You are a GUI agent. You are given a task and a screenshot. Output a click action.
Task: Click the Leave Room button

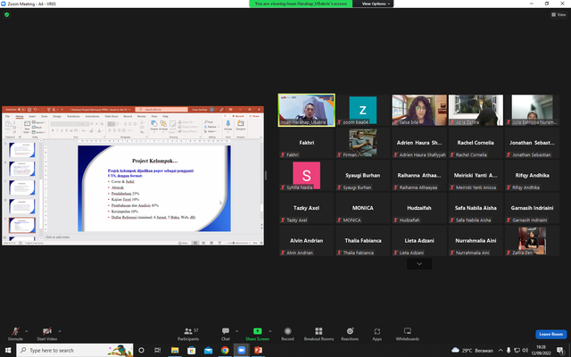550,334
